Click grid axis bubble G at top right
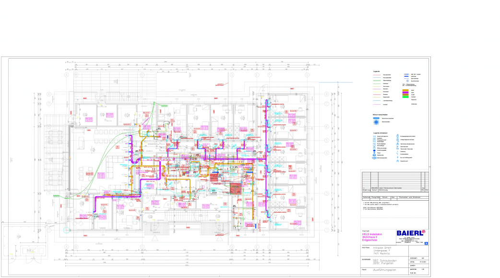 (307, 75)
